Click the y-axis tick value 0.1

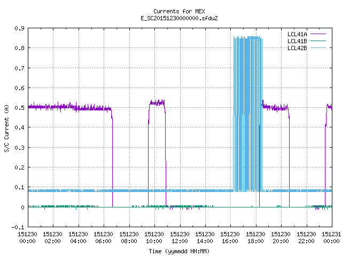[19, 187]
